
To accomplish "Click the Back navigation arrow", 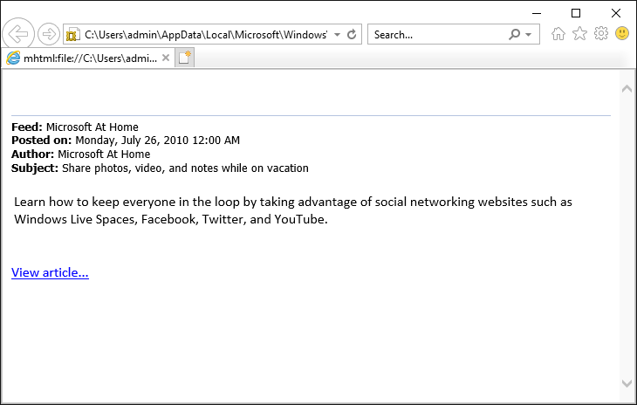I will point(18,34).
